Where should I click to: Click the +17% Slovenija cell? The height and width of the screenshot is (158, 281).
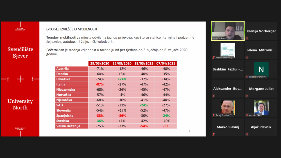(x=122, y=110)
